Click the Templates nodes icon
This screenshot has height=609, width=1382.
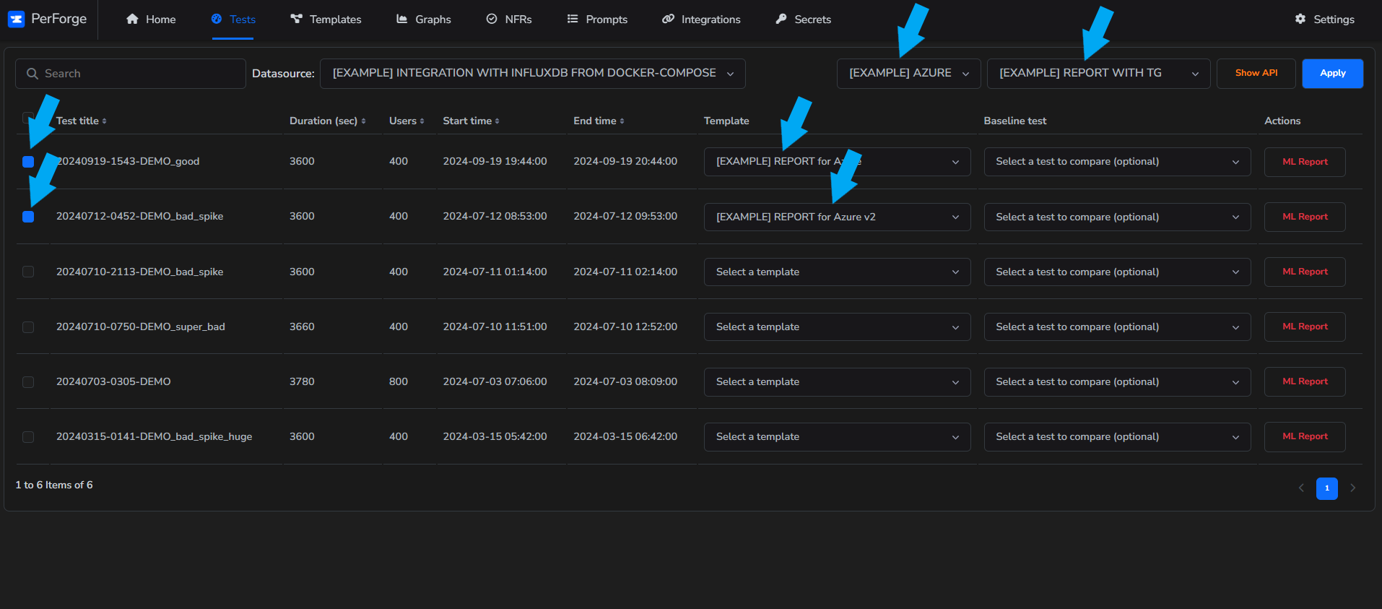296,19
